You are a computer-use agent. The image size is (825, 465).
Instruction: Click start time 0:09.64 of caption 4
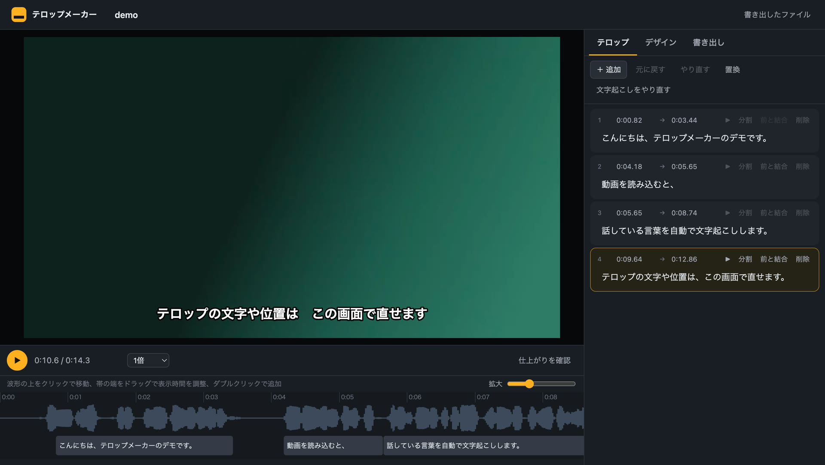[629, 259]
